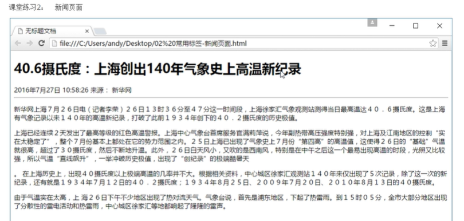The image size is (464, 221).
Task: Maximize the browser window
Action: click(x=415, y=26)
